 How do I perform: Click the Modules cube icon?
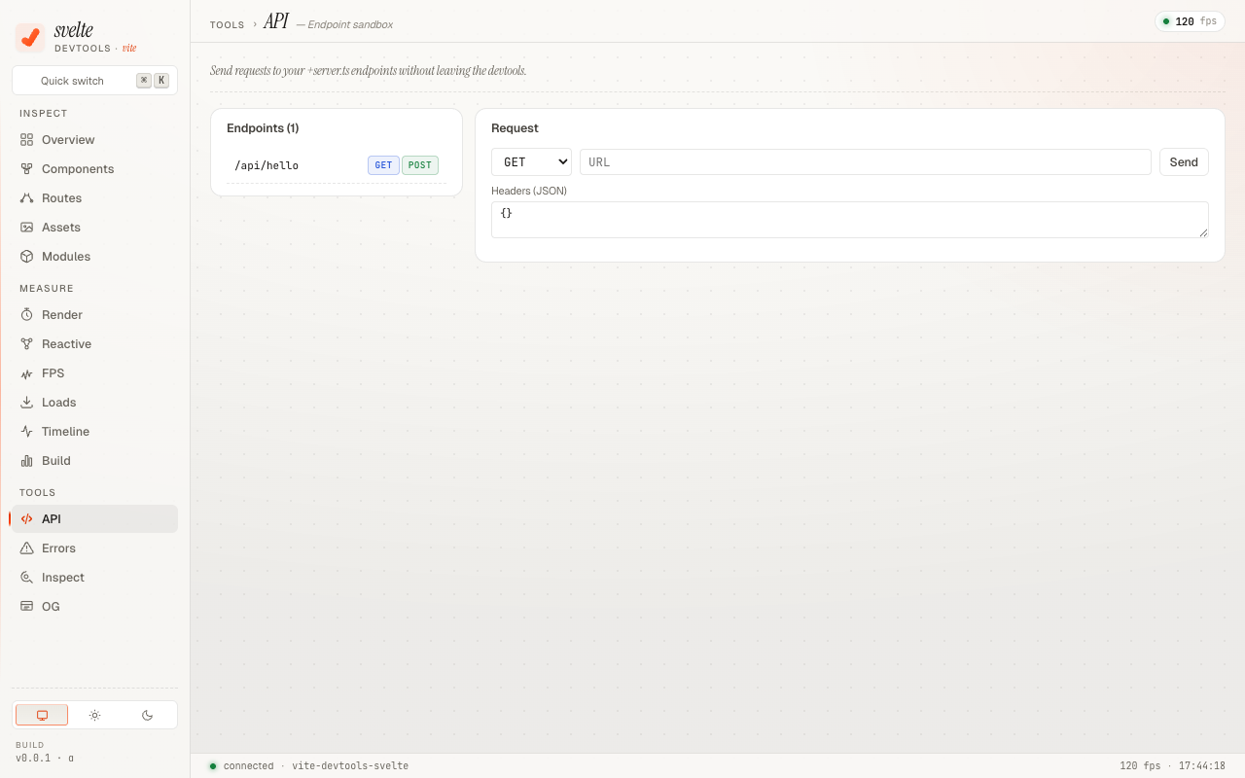click(x=27, y=257)
